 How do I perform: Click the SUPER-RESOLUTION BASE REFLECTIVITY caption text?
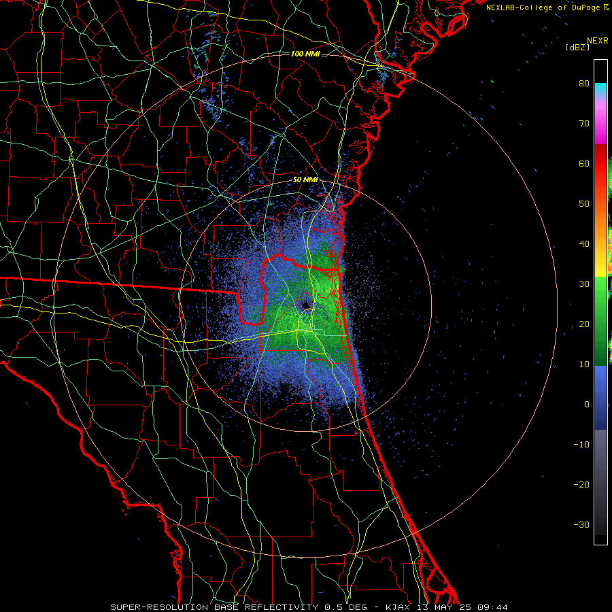[x=214, y=607]
